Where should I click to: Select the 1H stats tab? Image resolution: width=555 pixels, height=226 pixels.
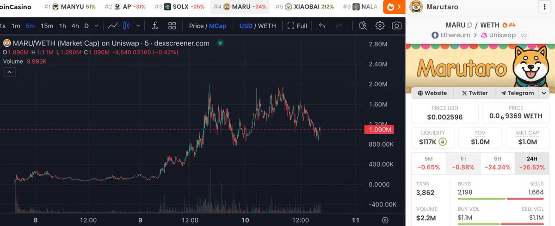point(463,163)
